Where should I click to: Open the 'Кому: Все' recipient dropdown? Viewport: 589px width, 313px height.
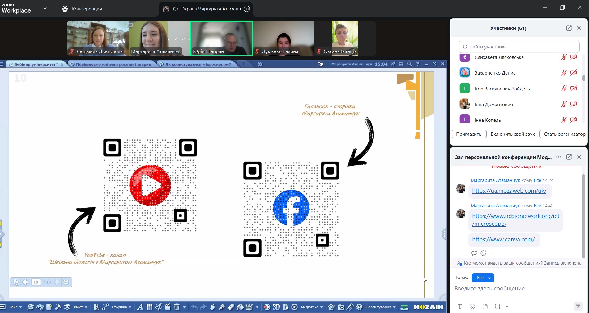coord(483,278)
